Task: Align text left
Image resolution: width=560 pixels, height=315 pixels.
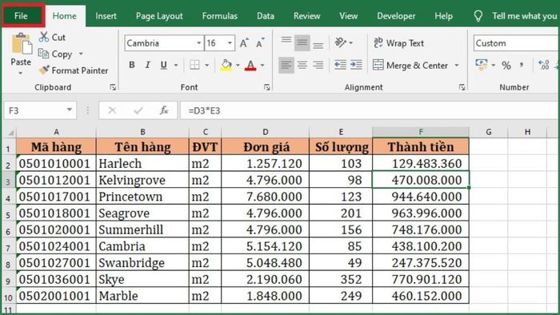Action: (x=286, y=65)
